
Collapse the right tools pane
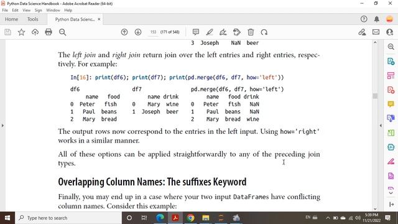point(391,204)
